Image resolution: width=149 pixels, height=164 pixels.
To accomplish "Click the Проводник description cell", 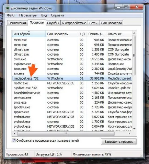I will (116, 64).
